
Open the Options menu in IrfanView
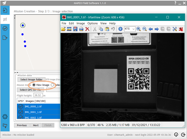click(x=92, y=23)
